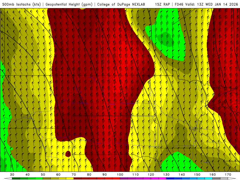Click the bright yellow swatch just below 70
The image size is (240, 180).
click(x=70, y=178)
